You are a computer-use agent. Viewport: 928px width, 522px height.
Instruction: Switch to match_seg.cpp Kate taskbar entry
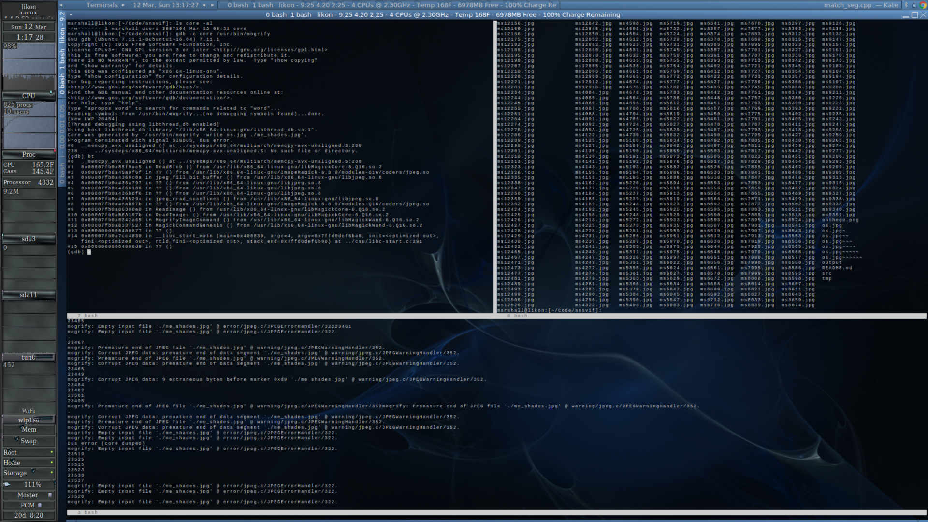pyautogui.click(x=860, y=5)
